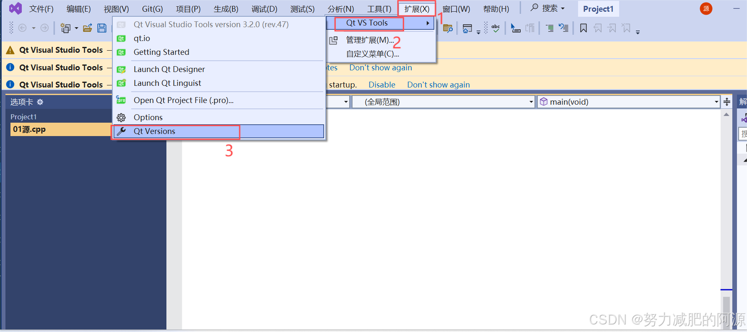This screenshot has height=332, width=747.
Task: Select Launch Qt Designer
Action: tap(218, 69)
